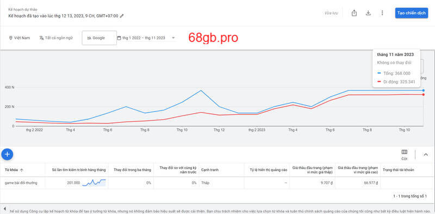Select the Google search network box

(x=100, y=38)
